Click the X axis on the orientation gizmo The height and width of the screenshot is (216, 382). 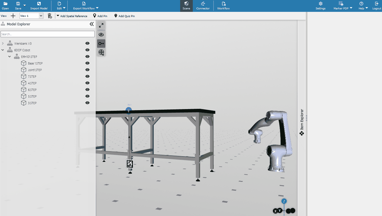pos(275,211)
